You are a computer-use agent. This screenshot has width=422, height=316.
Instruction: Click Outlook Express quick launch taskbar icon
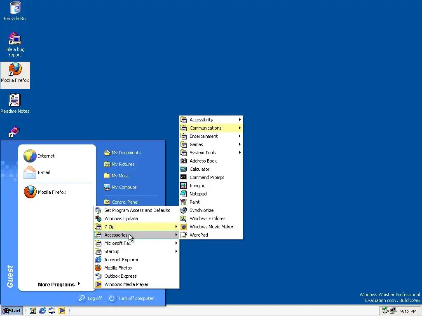coord(52,311)
